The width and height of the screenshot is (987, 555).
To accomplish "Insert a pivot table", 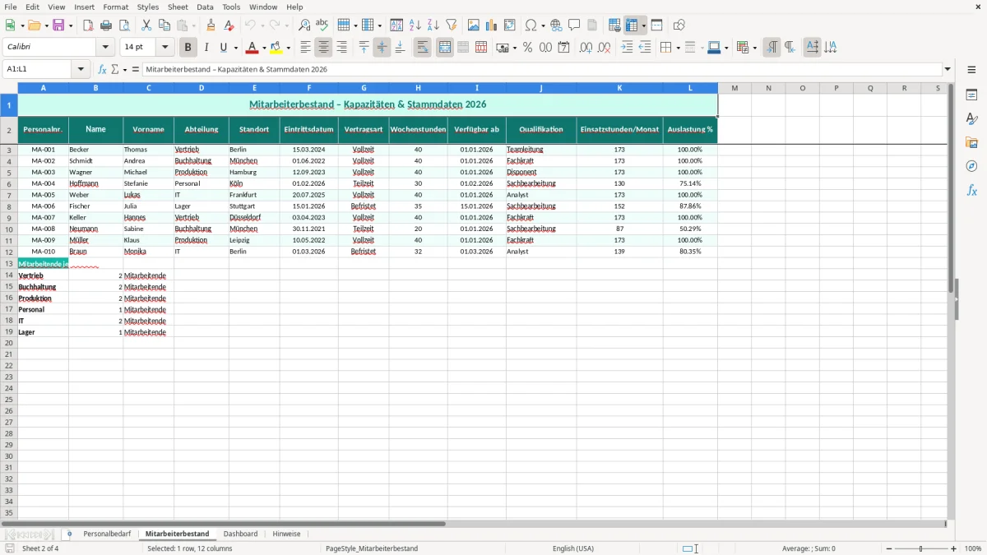I will coord(510,25).
